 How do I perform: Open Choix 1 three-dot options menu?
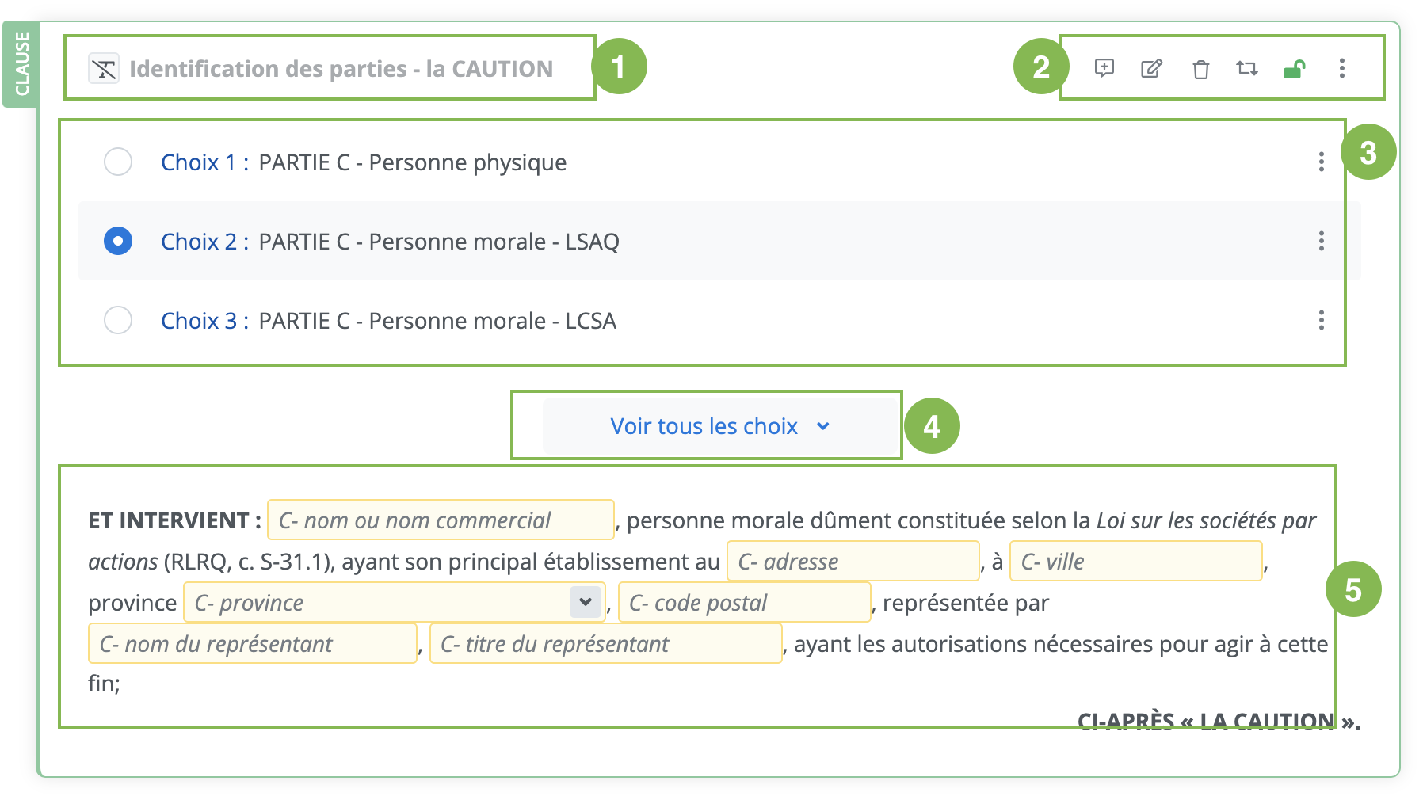coord(1321,162)
